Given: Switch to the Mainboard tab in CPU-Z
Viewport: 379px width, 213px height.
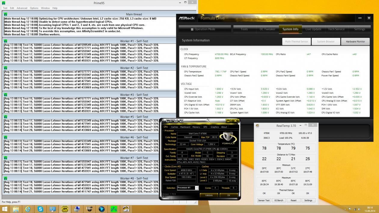Looking at the screenshot, I should [185, 127].
